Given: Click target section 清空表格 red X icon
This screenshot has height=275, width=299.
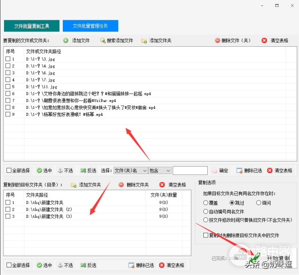Looking at the screenshot, I should [162, 185].
